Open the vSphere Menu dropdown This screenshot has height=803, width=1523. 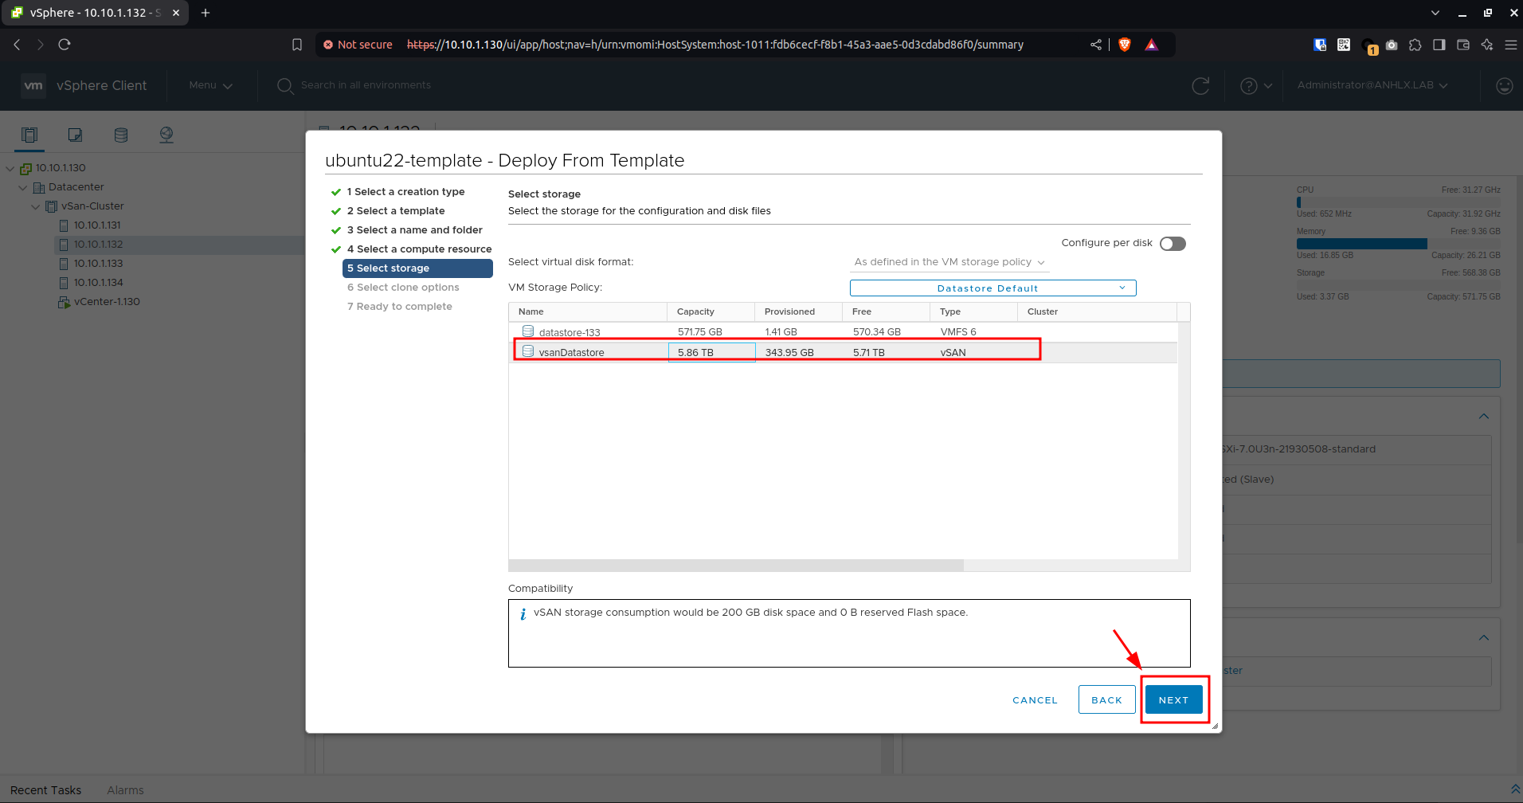coord(210,85)
